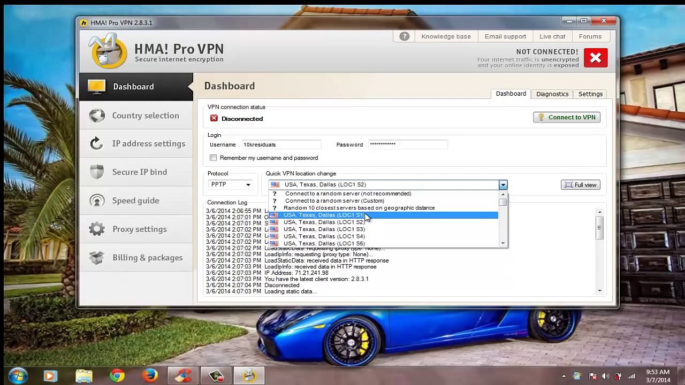The image size is (685, 385).
Task: Open Billing & packages via box icon
Action: click(x=97, y=258)
